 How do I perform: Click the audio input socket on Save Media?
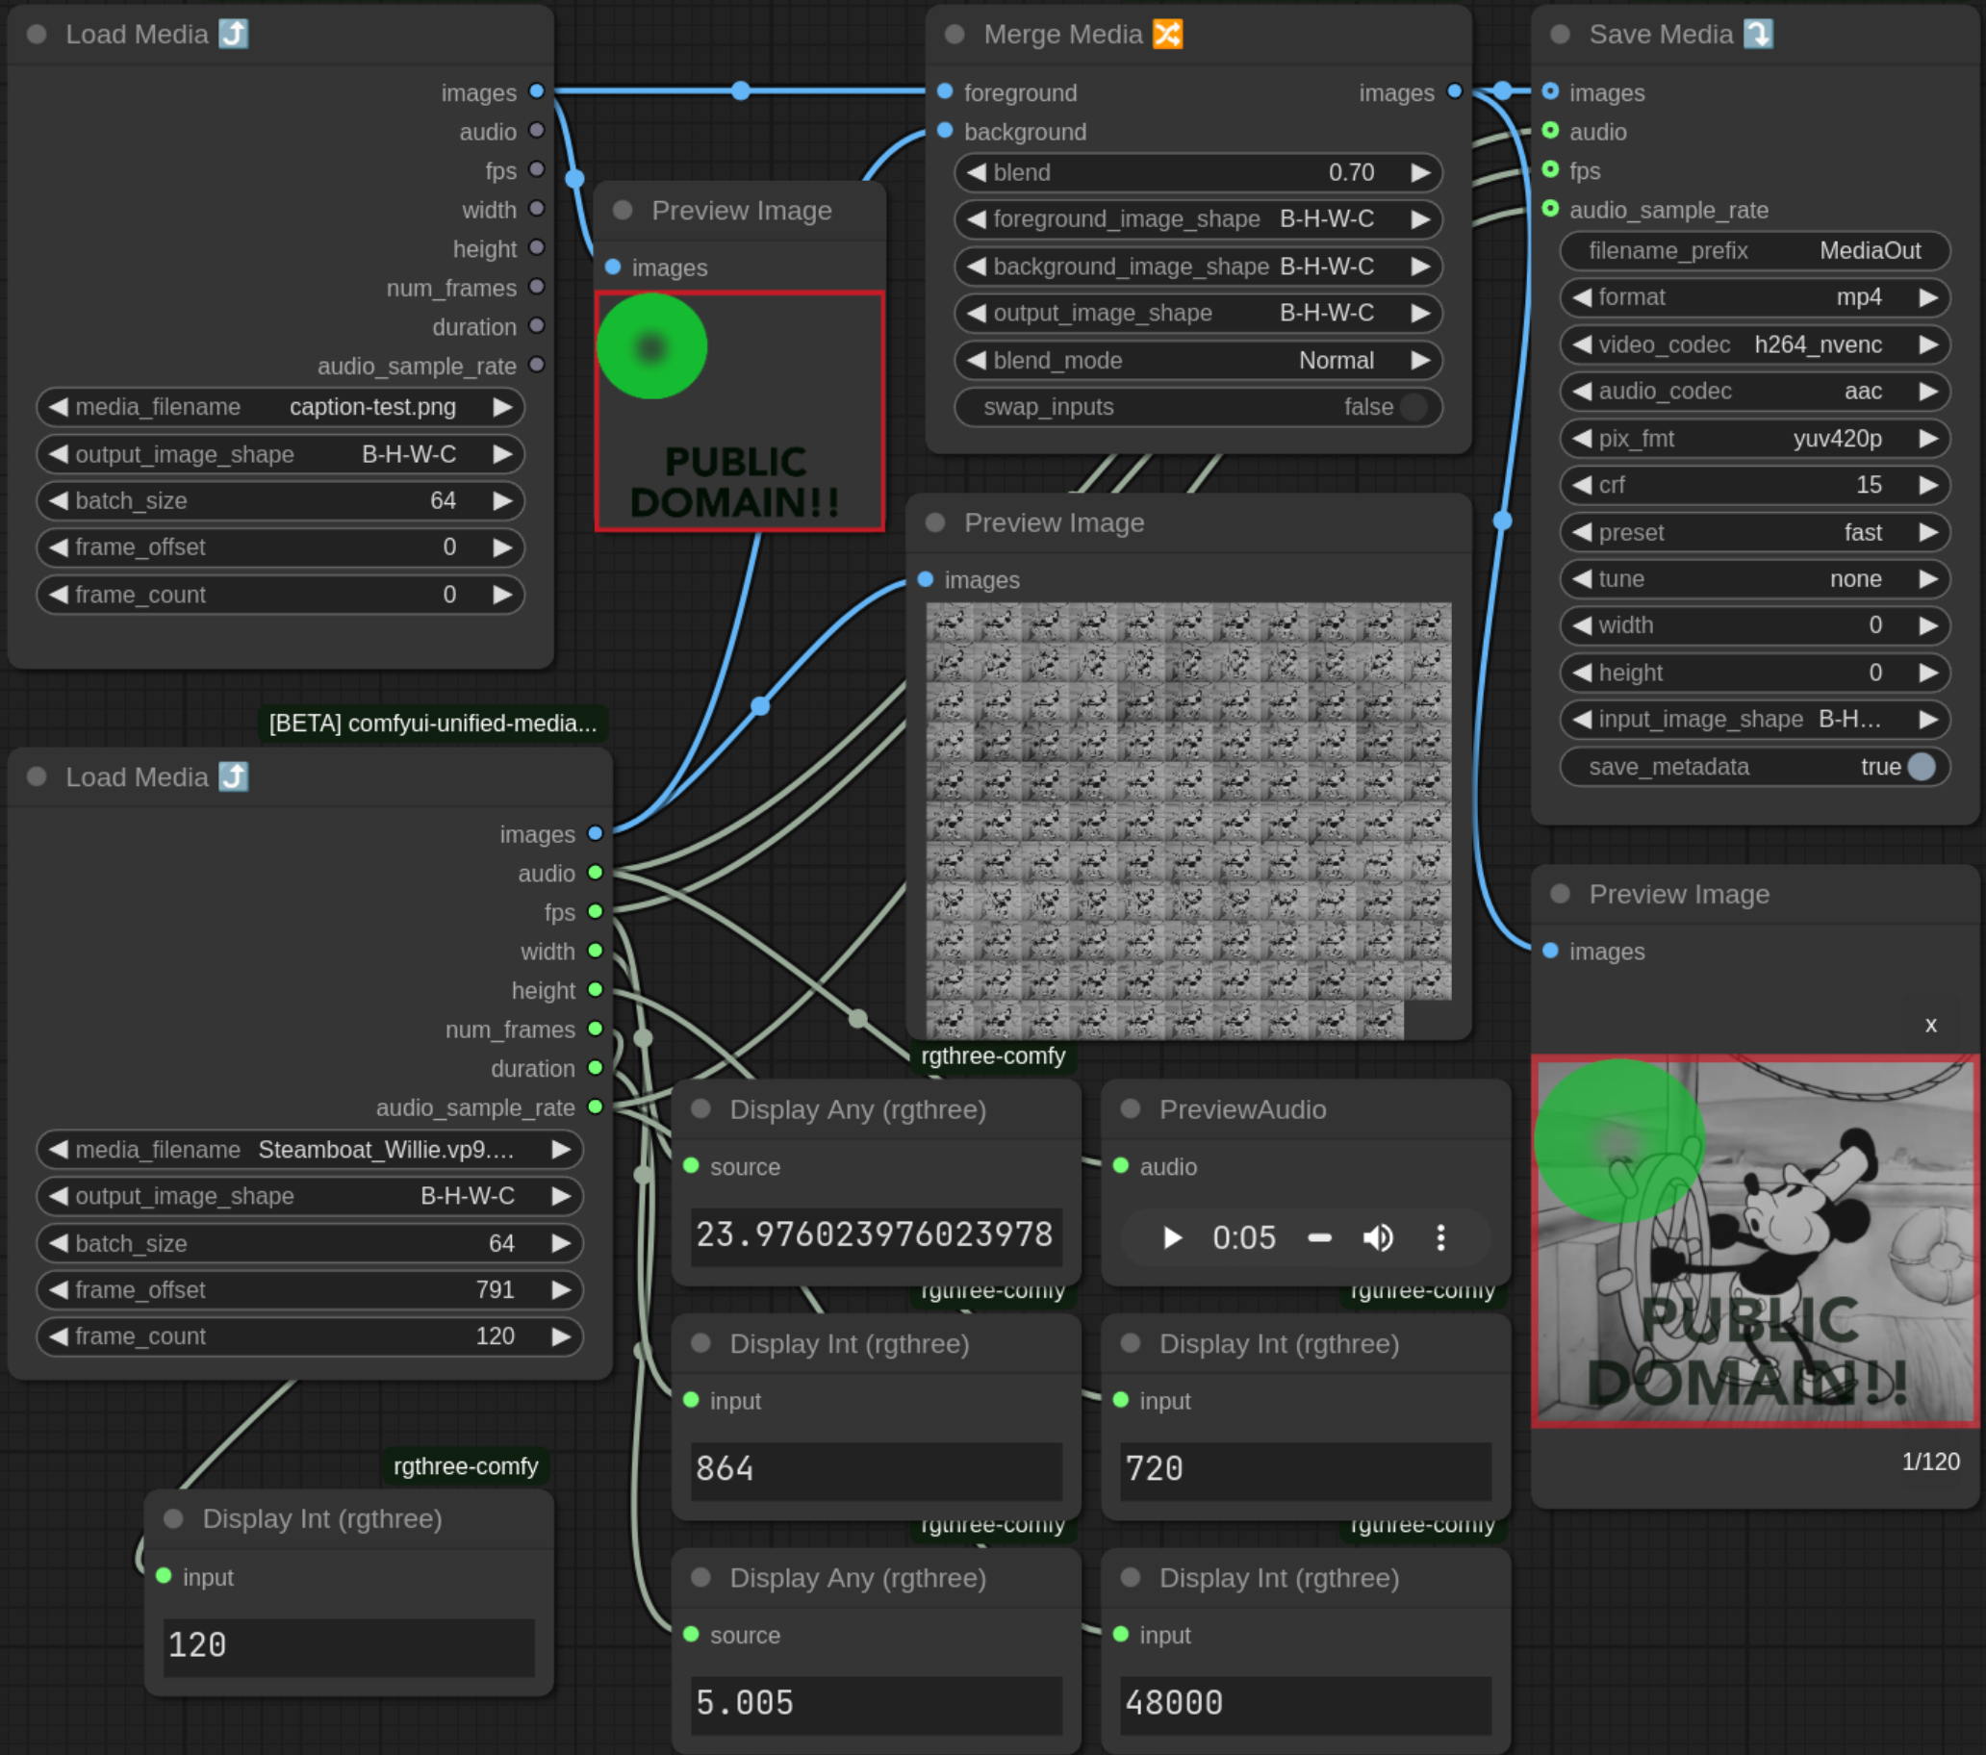(1551, 130)
